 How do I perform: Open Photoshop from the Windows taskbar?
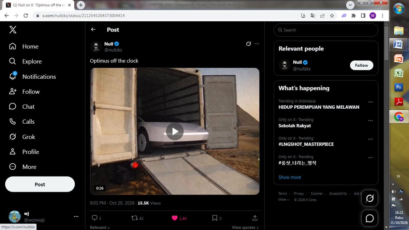click(398, 88)
